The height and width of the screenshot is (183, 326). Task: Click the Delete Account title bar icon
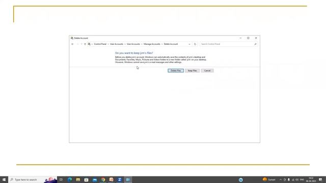(72, 38)
